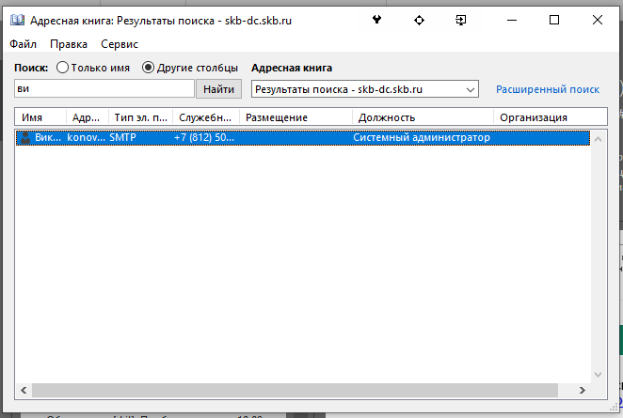Click the diamond target icon in title bar
623x418 pixels.
419,20
